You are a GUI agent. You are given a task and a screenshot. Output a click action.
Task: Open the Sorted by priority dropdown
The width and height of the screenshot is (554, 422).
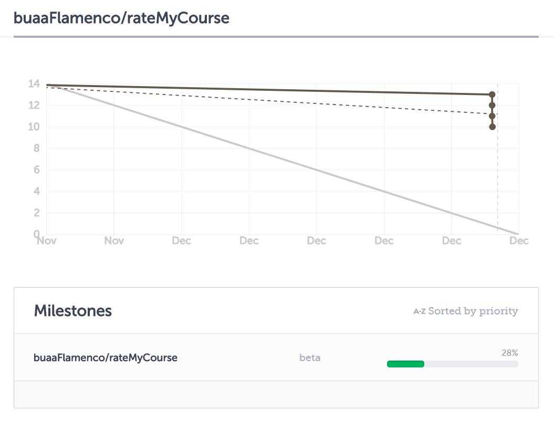pyautogui.click(x=466, y=311)
